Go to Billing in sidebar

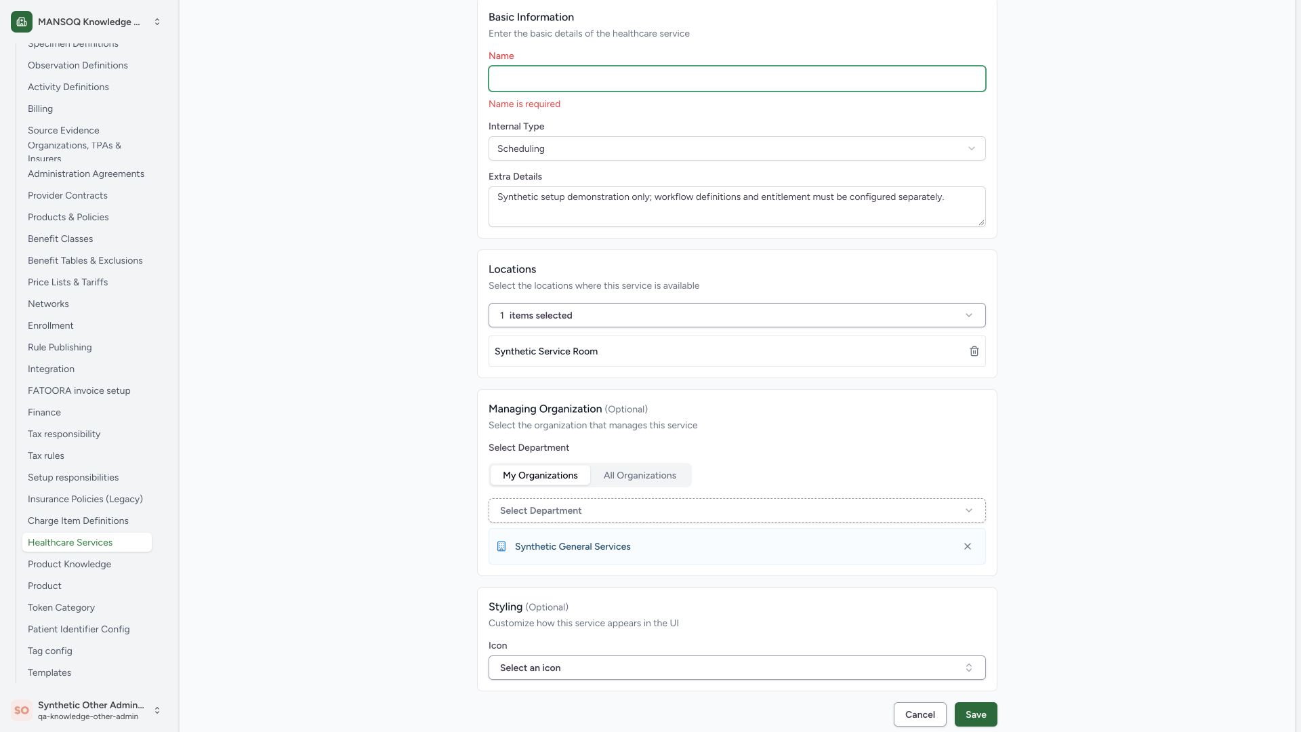(87, 108)
